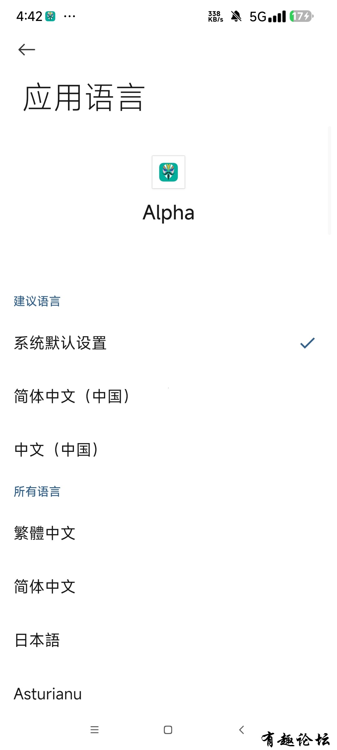Screen dimensions: 337x750
Task: Tap the three-dot notification overflow
Action: pyautogui.click(x=69, y=16)
